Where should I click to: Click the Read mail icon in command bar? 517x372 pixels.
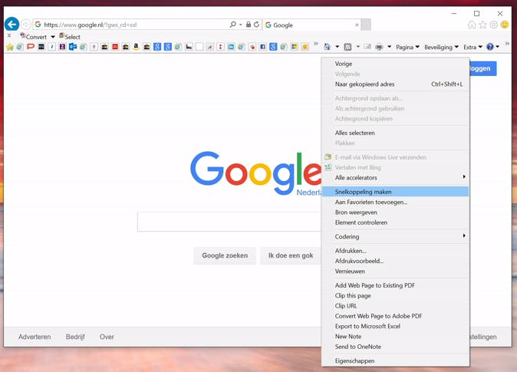(x=367, y=47)
